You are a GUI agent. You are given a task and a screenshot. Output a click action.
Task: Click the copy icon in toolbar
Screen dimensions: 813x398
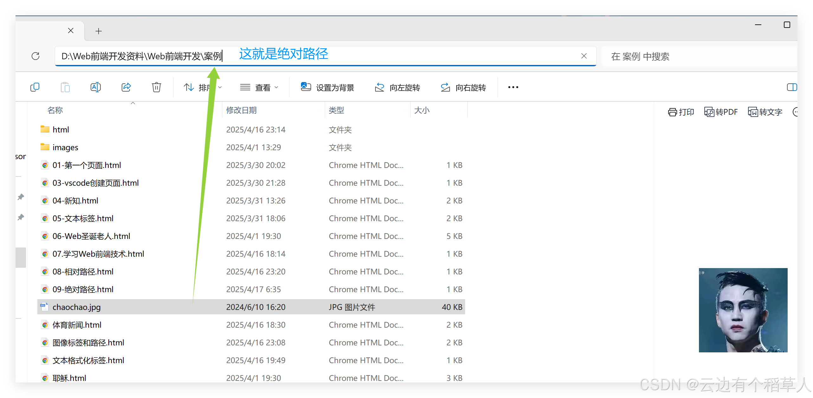35,87
